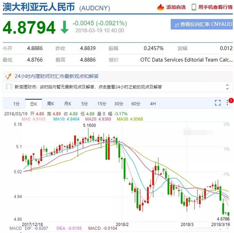Click the 昨收 value 4.8839
234x233 pixels.
pyautogui.click(x=88, y=48)
